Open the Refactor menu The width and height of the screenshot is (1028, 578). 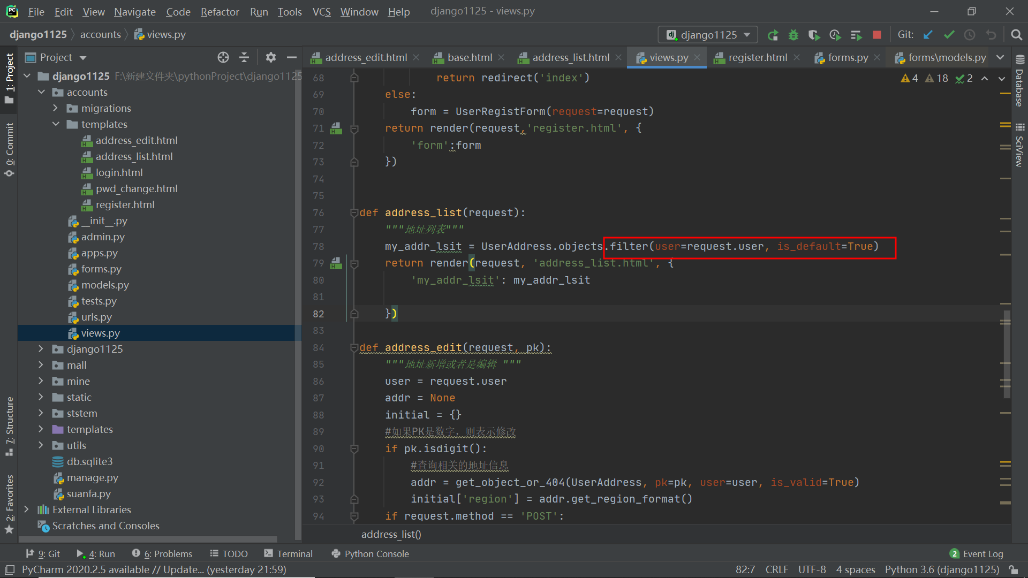click(x=220, y=11)
